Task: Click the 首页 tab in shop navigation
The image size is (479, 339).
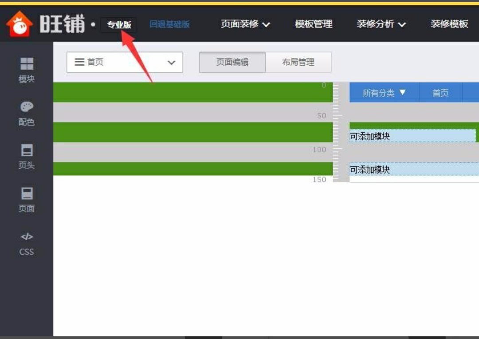Action: click(440, 93)
